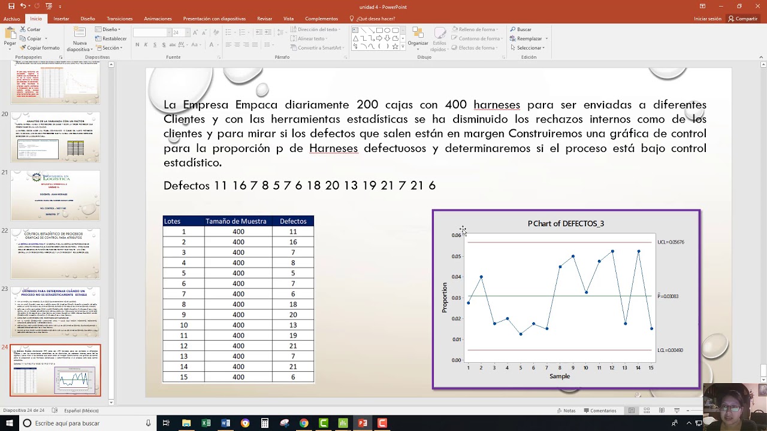Open the Diseño layout dropdown
The width and height of the screenshot is (767, 431).
[108, 29]
